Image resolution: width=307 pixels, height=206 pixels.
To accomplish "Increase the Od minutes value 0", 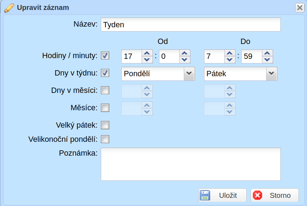I will [x=185, y=53].
